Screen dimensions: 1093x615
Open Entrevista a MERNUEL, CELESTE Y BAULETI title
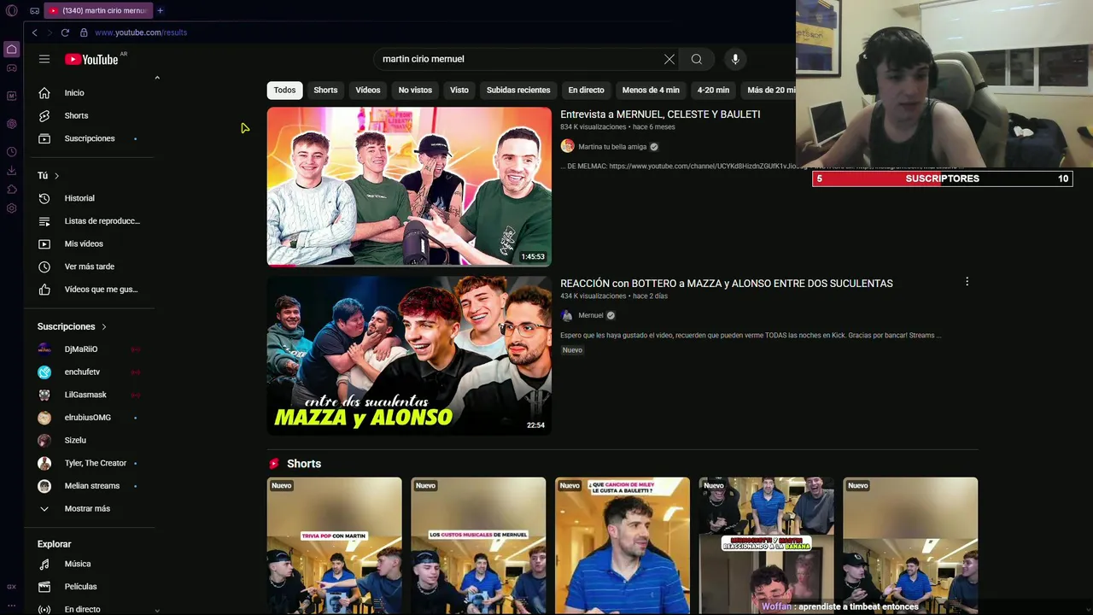pyautogui.click(x=660, y=114)
